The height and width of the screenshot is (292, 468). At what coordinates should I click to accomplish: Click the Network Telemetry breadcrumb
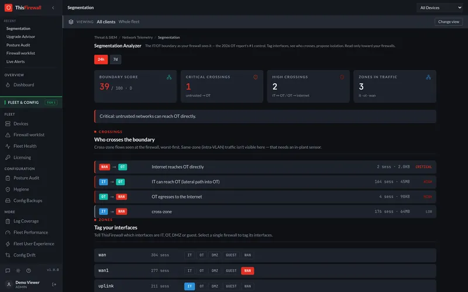tap(137, 37)
